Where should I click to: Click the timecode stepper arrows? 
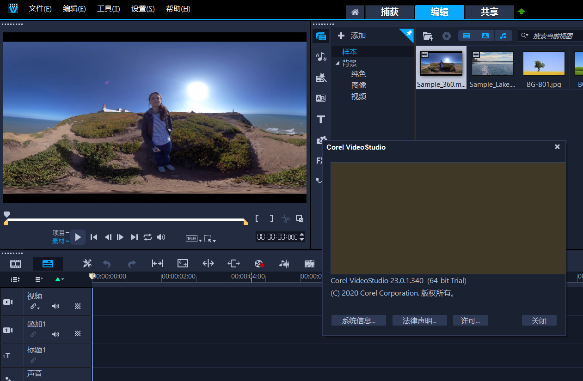coord(302,237)
